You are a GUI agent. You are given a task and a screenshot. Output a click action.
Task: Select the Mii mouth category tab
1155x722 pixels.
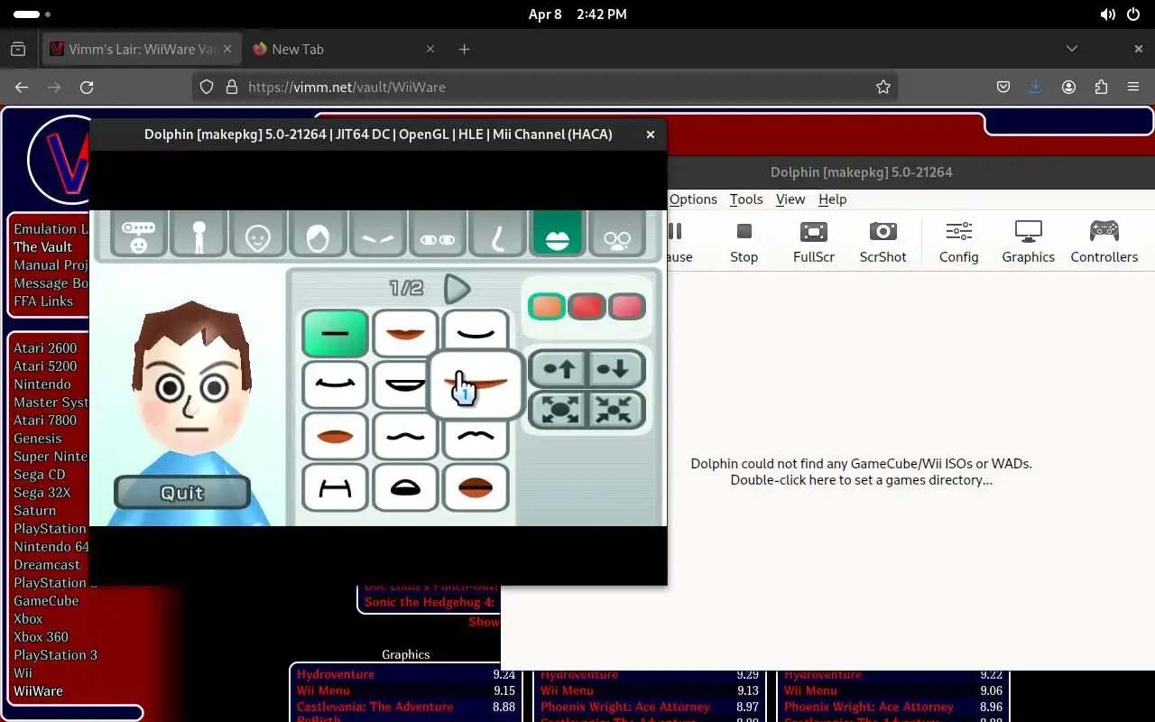coord(557,233)
